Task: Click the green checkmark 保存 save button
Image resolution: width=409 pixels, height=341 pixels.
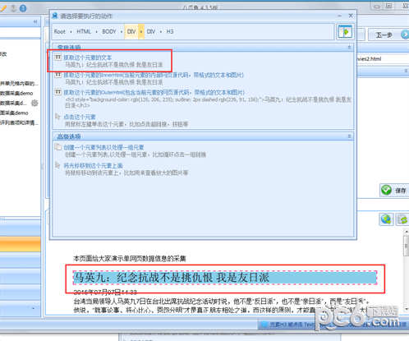Action: coord(394,190)
